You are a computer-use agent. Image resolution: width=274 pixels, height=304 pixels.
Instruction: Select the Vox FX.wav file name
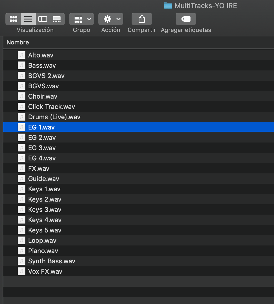pyautogui.click(x=45, y=271)
